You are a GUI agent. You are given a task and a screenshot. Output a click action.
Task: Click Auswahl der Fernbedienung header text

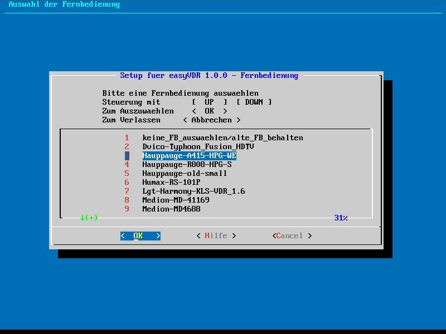coord(64,4)
